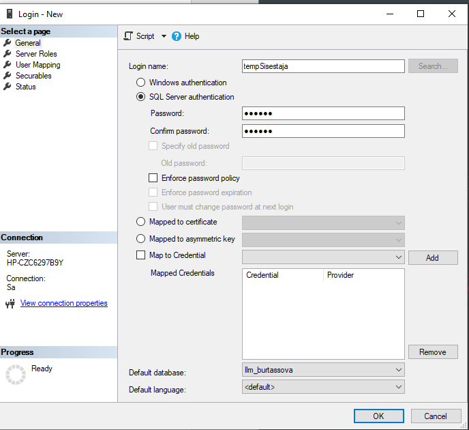Click the Server Roles wrench icon
Viewport: 469px width, 430px height.
(x=7, y=54)
